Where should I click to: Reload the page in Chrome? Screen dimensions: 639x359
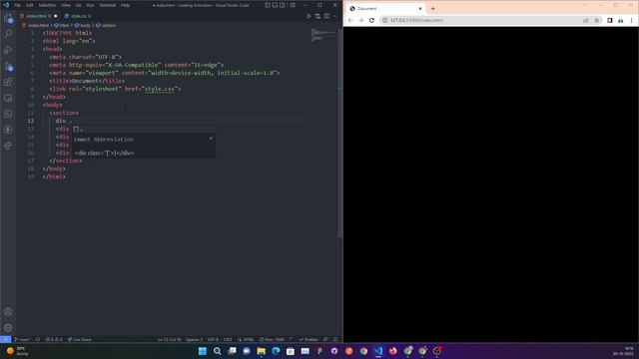coord(371,20)
